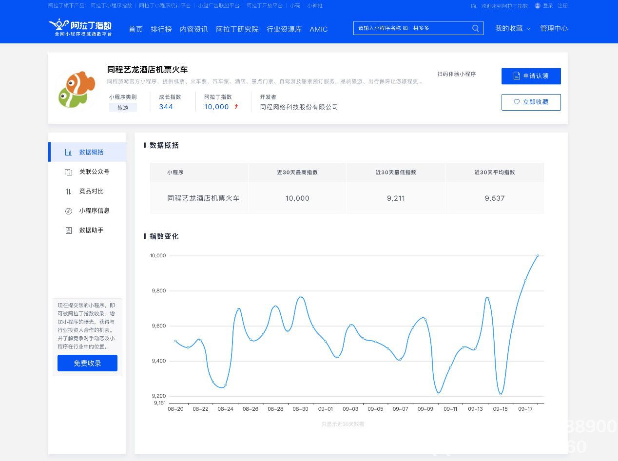Click the 申请认领 button
This screenshot has width=618, height=461.
tap(531, 76)
